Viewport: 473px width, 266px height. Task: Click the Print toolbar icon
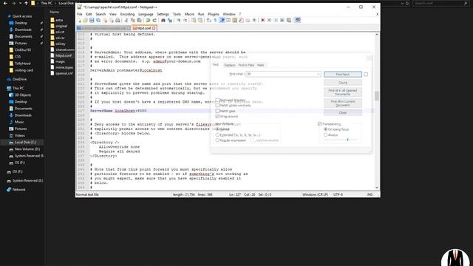point(118,20)
